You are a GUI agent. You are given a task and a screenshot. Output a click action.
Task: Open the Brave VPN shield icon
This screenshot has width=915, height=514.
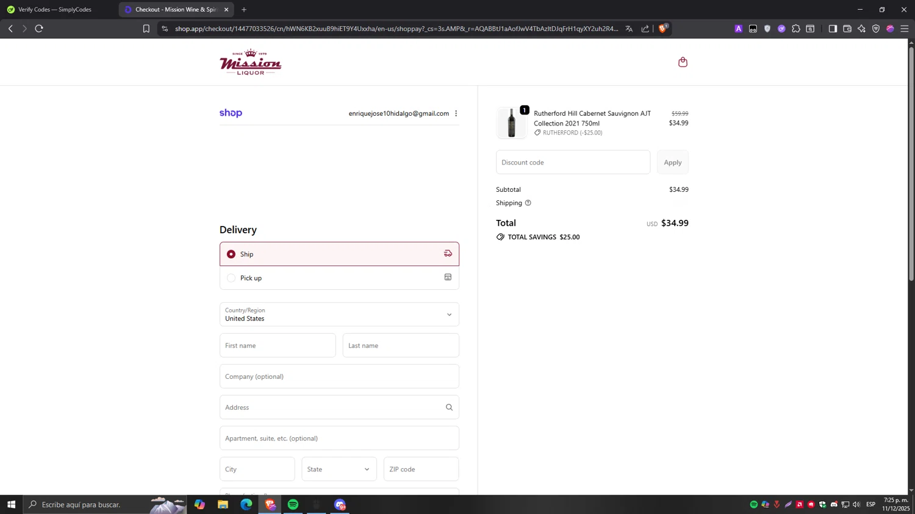[x=876, y=29]
